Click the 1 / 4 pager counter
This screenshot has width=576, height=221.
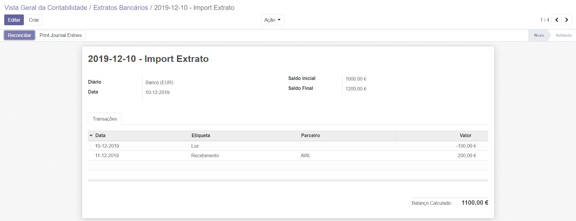click(544, 20)
